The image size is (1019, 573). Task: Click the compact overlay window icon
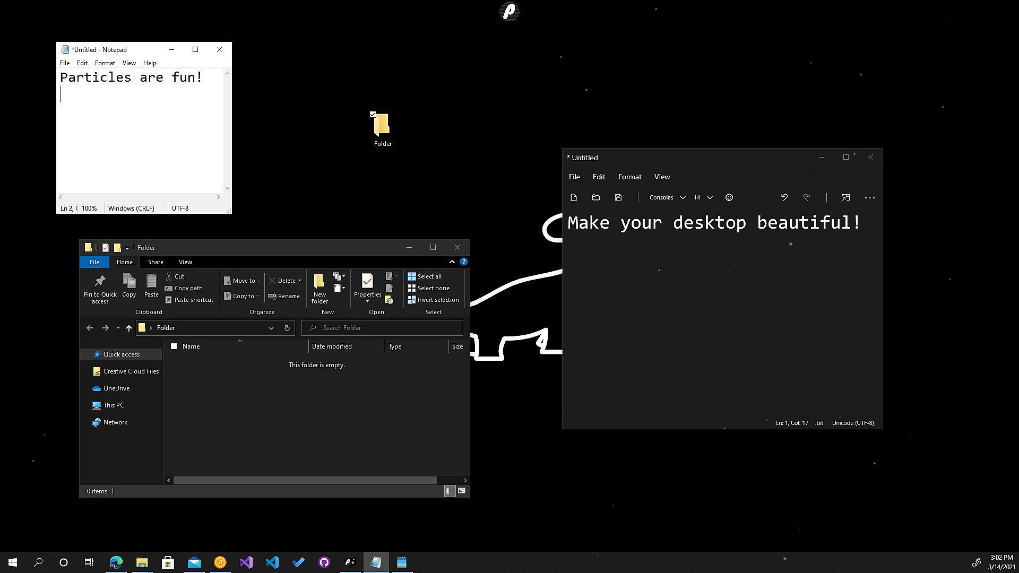point(846,197)
